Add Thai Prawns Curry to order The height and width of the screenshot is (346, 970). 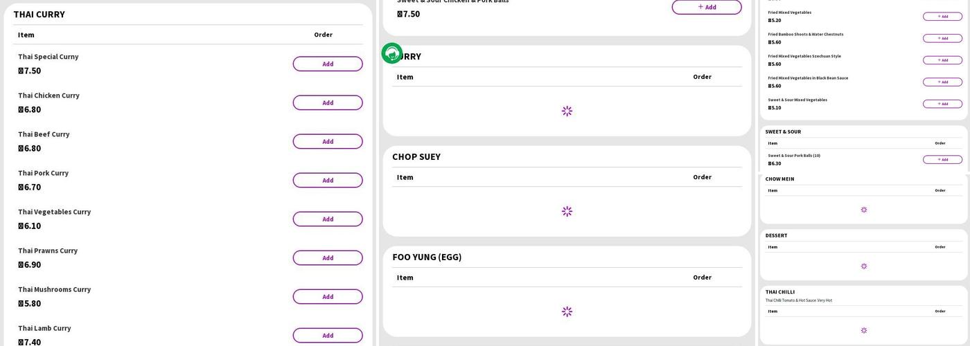[x=327, y=257]
